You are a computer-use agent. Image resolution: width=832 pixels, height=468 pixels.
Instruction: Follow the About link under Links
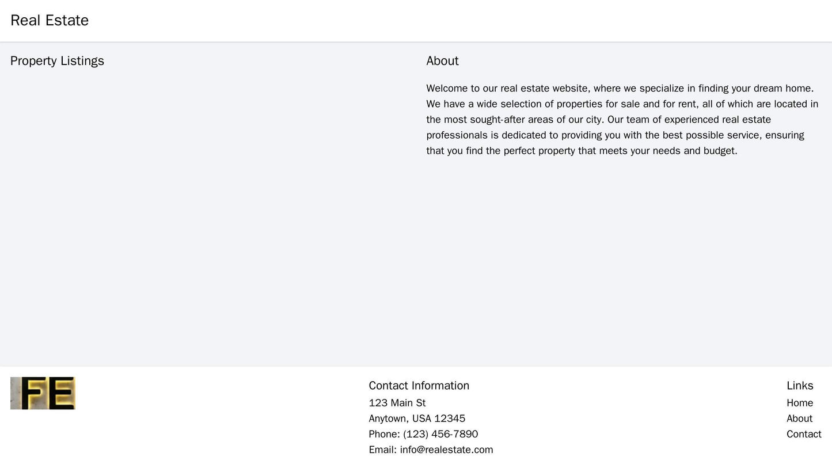tap(799, 418)
